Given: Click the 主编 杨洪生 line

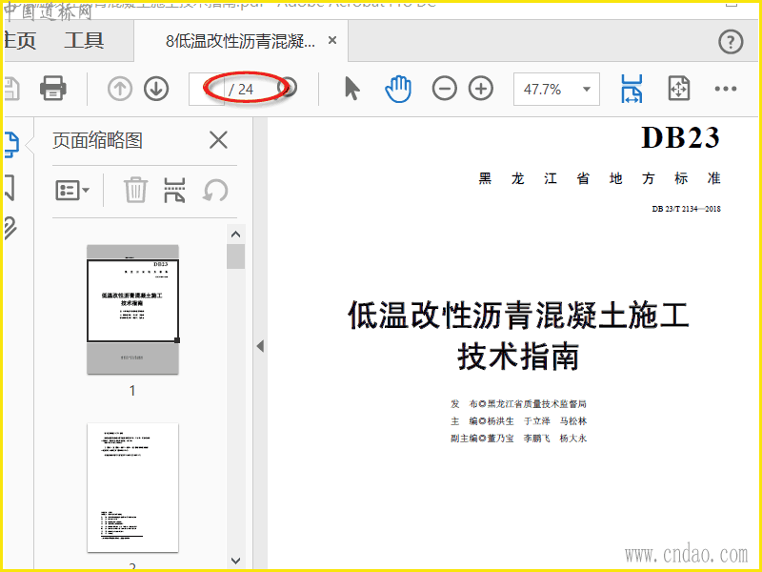Looking at the screenshot, I should (x=518, y=421).
